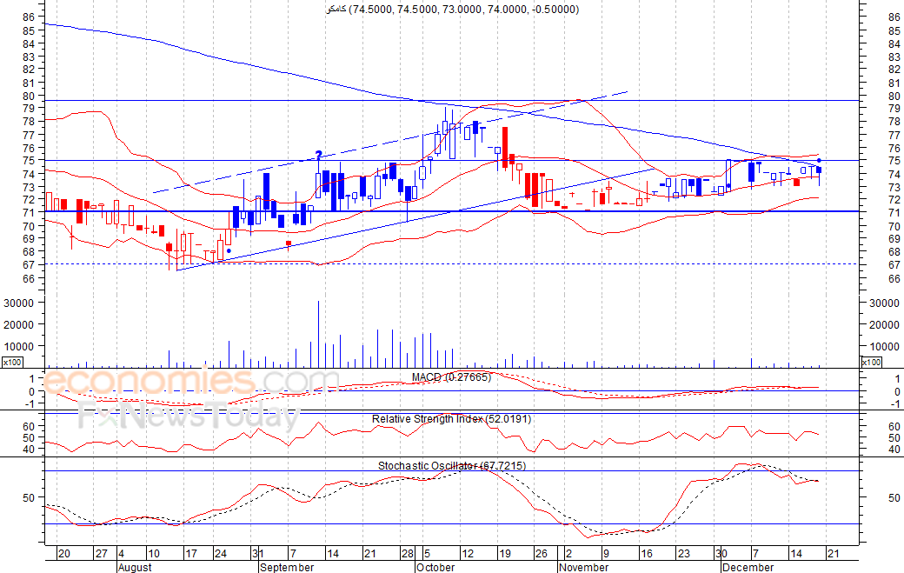
Task: Click date label 27 on the time axis
Action: click(102, 553)
